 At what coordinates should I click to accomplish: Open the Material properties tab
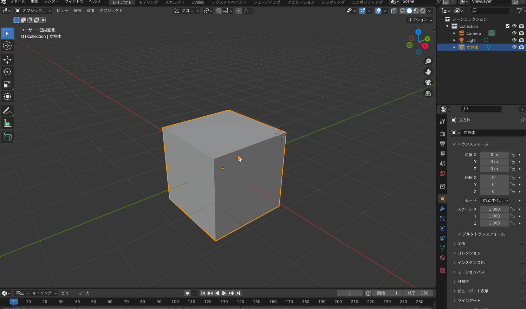442,258
